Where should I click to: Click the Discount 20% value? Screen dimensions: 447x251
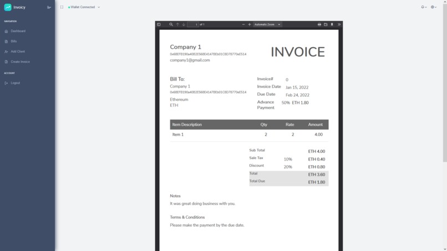click(x=288, y=167)
